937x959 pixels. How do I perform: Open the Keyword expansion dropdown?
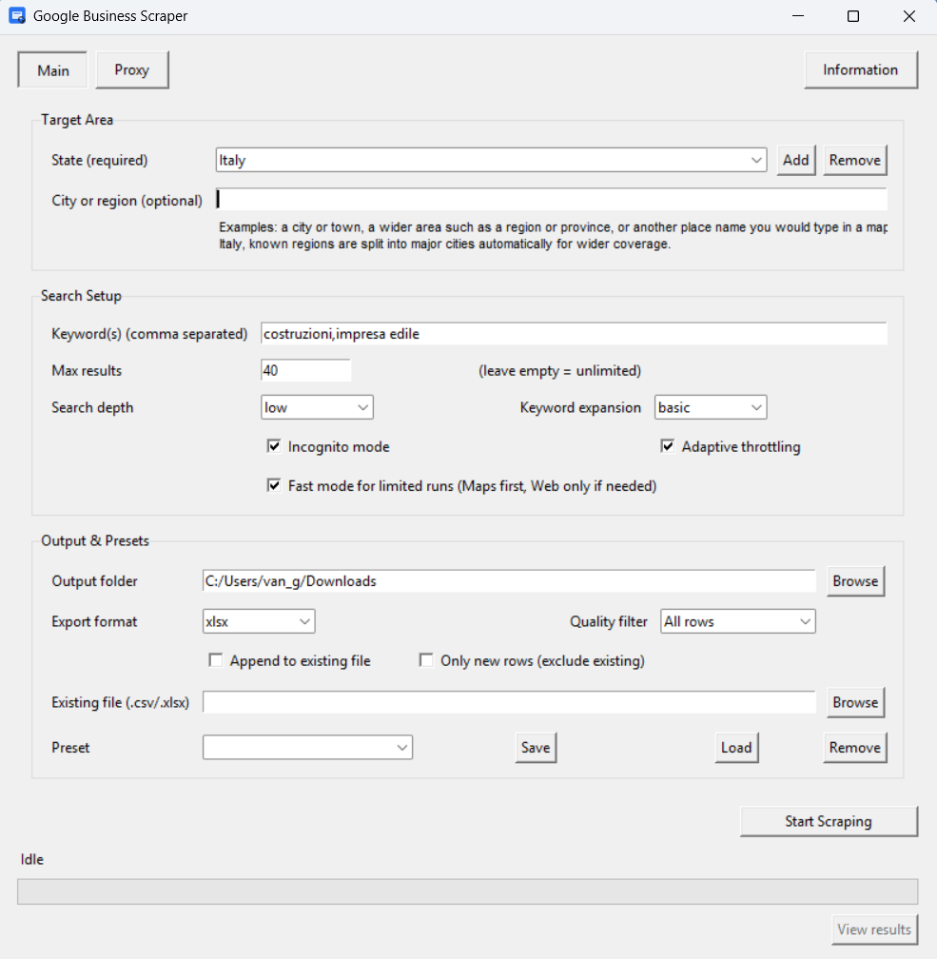point(711,408)
